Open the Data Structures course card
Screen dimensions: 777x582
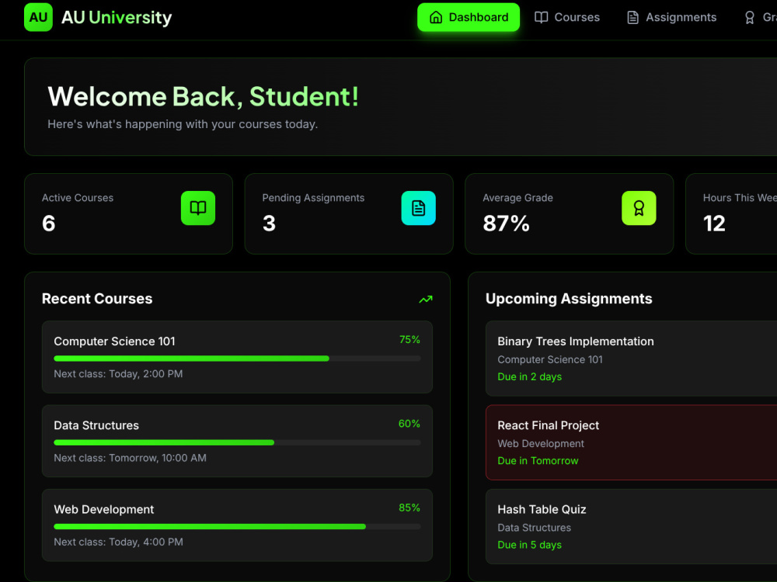point(237,441)
